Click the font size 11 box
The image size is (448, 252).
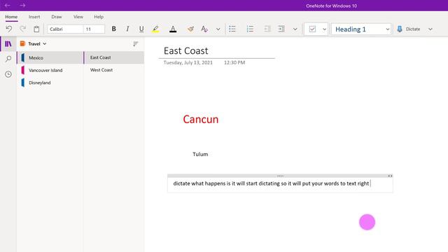click(94, 29)
